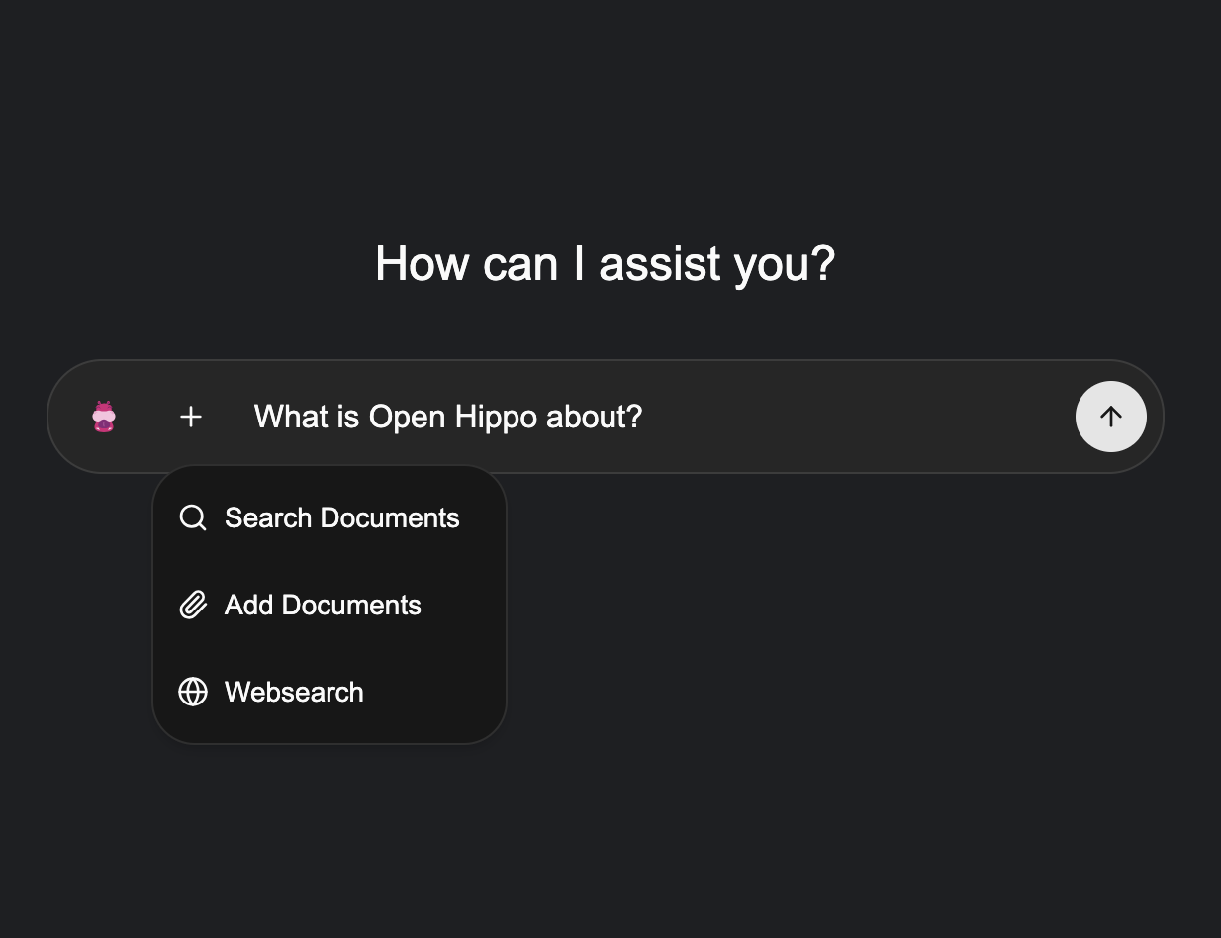Screen dimensions: 1221x938
Task: Click the How can I assist you heading
Action: [605, 263]
